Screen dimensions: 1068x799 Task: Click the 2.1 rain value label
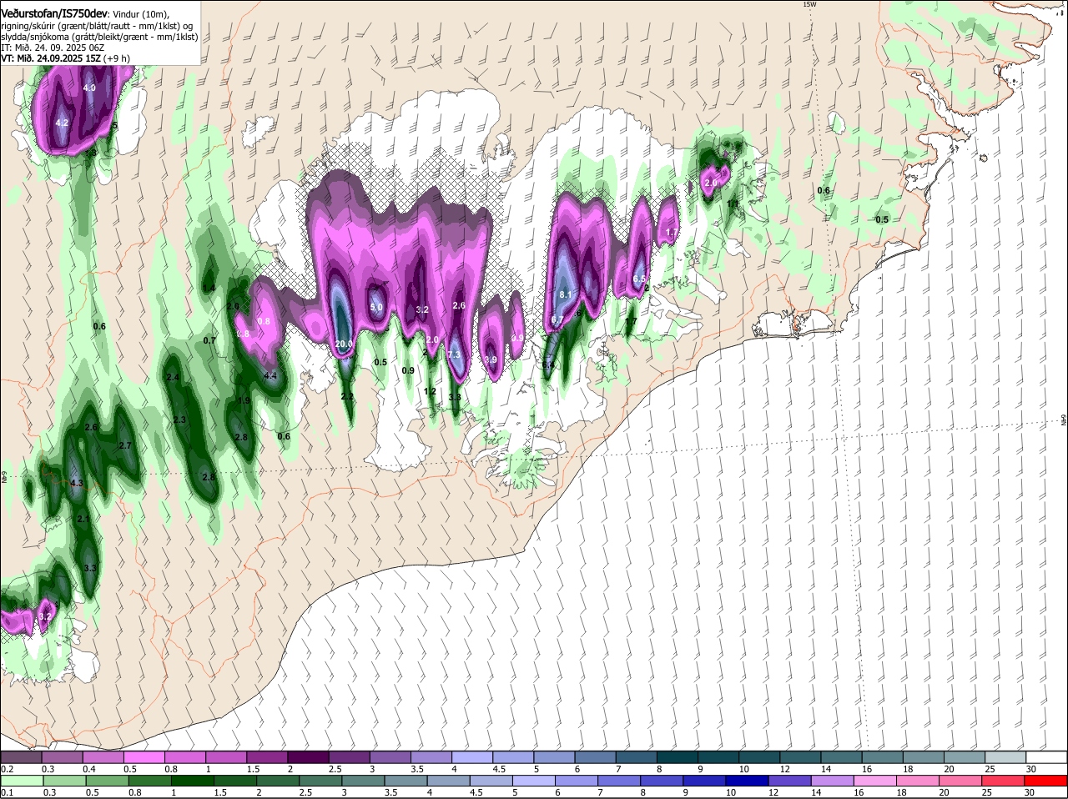83,520
